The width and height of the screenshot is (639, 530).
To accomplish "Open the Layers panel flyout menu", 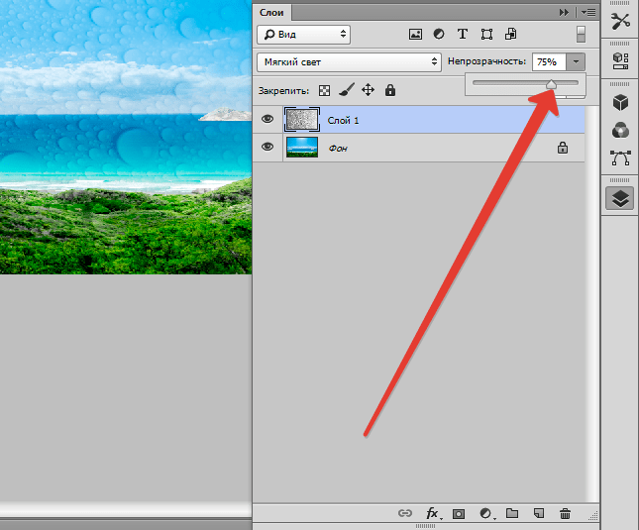I will (588, 13).
